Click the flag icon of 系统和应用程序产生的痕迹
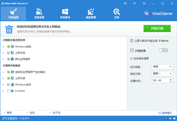This screenshot has width=177, height=121. (x=12, y=72)
